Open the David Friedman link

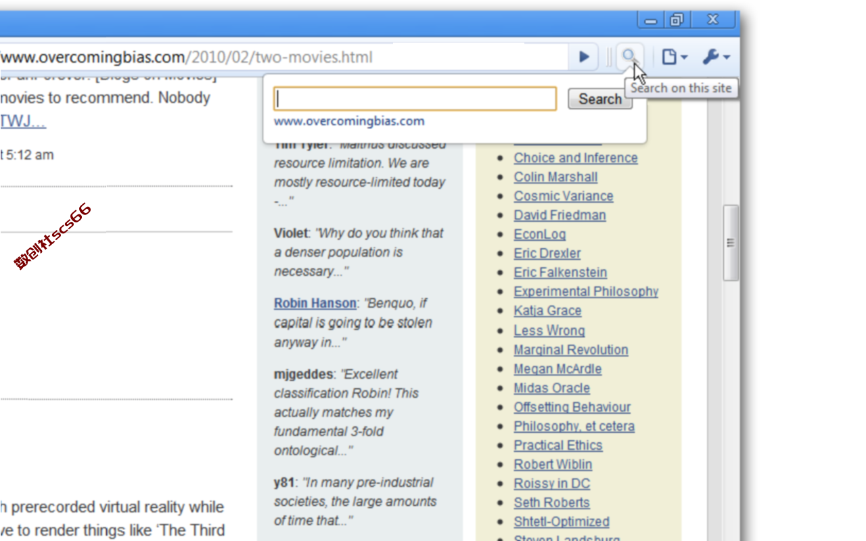[x=560, y=215]
